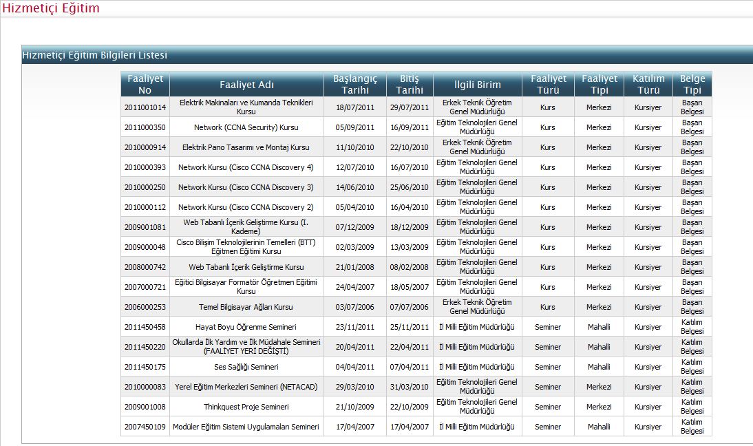Select the İlgili Birim column header
The image size is (753, 446).
click(x=477, y=85)
